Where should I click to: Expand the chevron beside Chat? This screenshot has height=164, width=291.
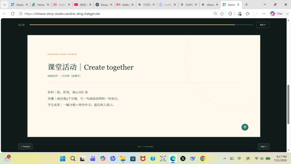coord(287,14)
